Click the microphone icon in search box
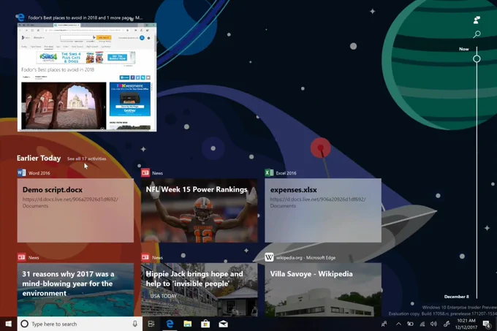This screenshot has width=497, height=331. (x=134, y=324)
